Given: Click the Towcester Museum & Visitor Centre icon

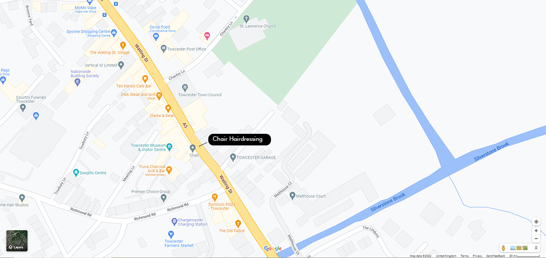Looking at the screenshot, I should (169, 147).
